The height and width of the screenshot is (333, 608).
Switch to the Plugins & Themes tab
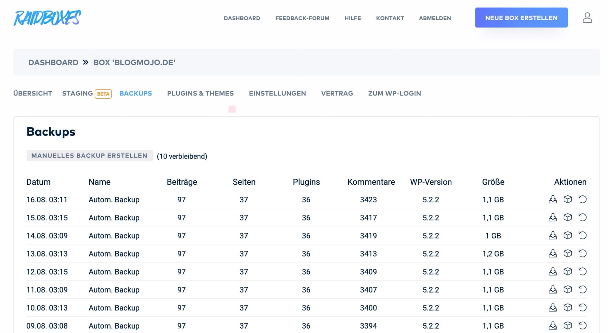(200, 93)
